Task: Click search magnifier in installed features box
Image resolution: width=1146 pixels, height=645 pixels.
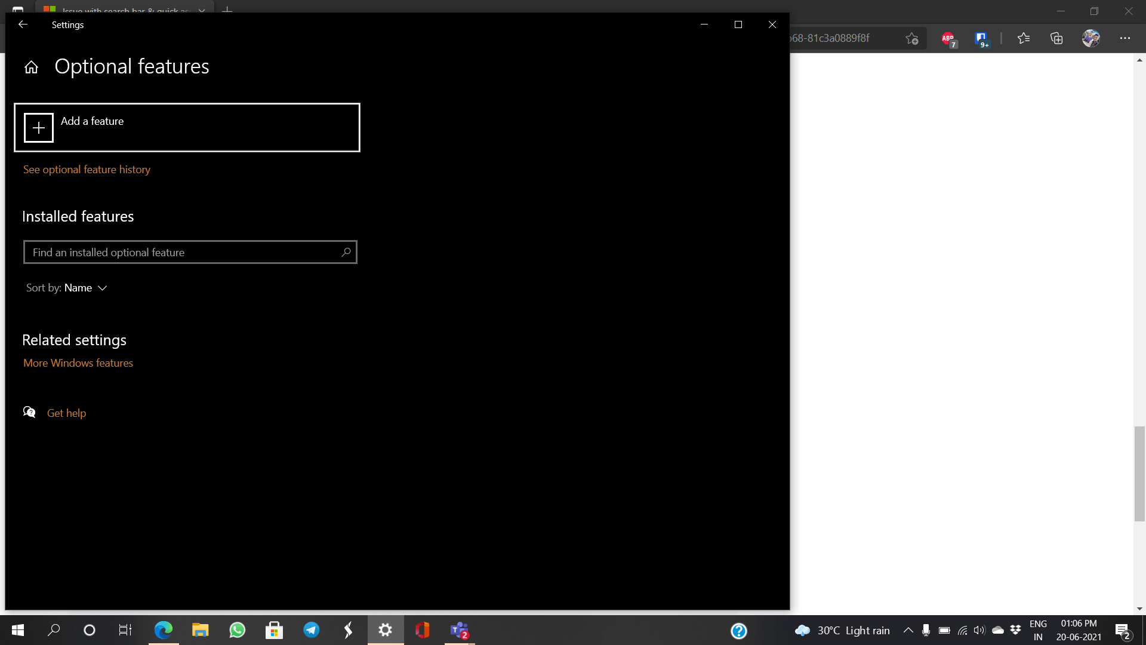Action: [x=346, y=252]
